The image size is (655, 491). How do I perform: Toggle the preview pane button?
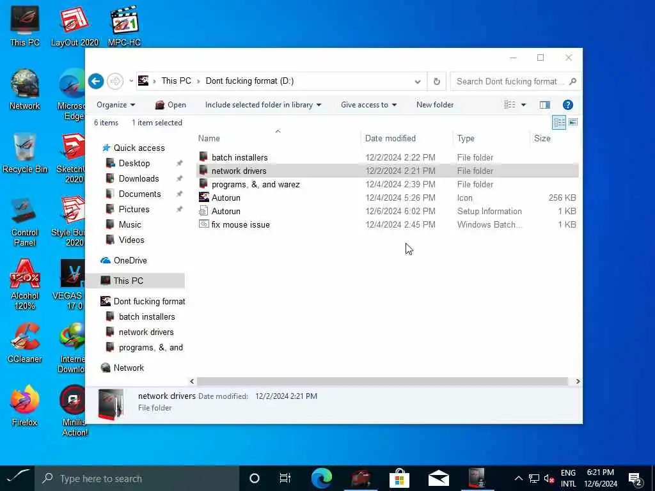[x=544, y=105]
